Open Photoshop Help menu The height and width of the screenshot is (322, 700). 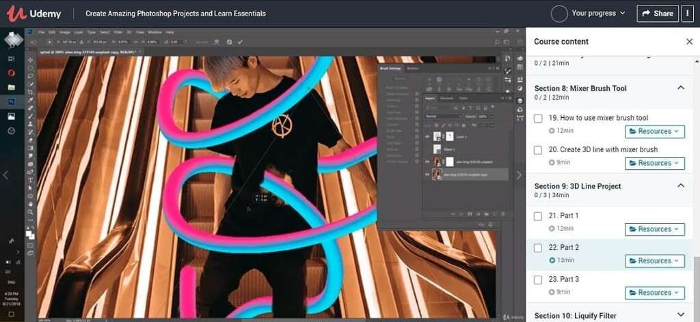click(170, 33)
